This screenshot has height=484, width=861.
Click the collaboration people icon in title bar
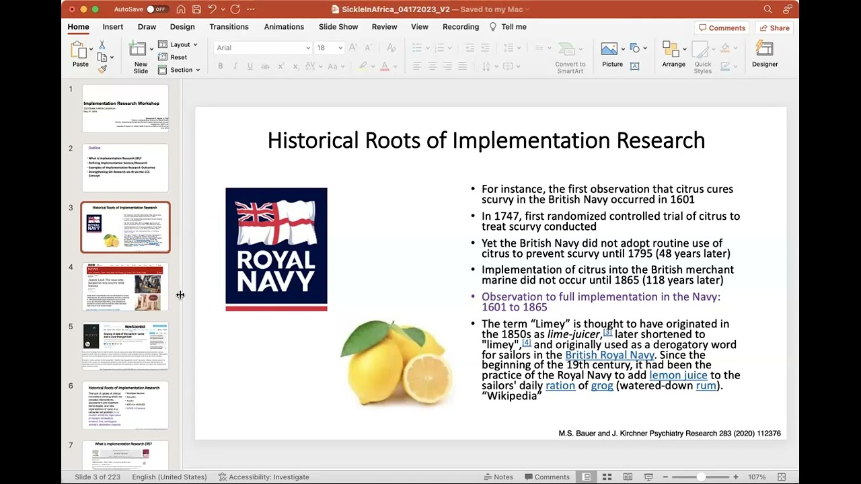(x=788, y=9)
